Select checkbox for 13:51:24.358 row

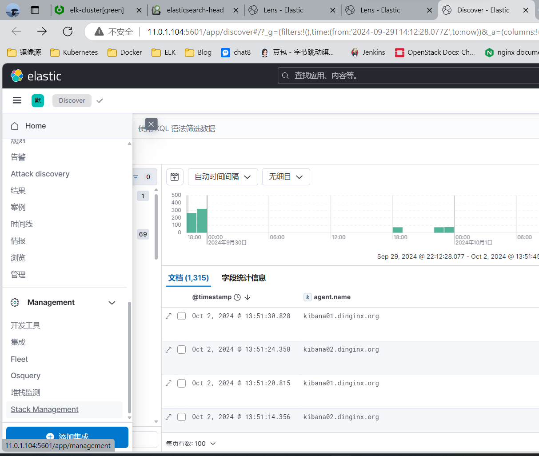pos(181,350)
